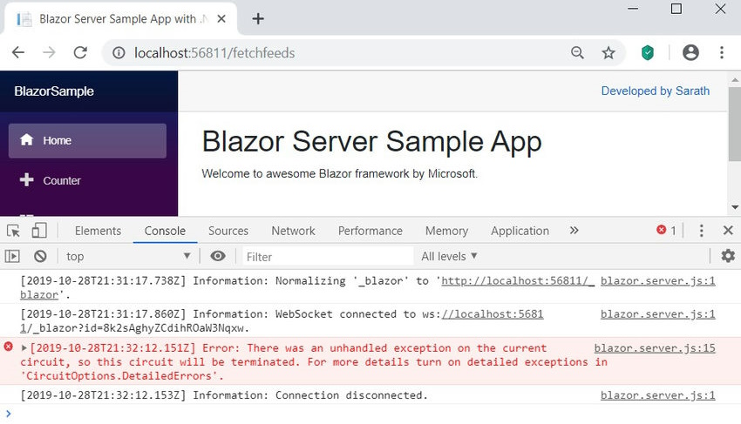Click the page scrollbar up arrow
This screenshot has height=424, width=741.
pyautogui.click(x=734, y=80)
